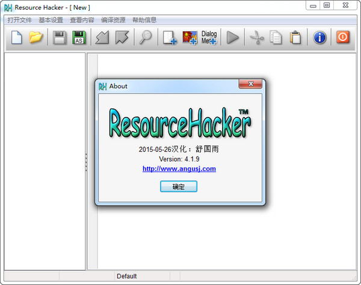Image resolution: width=361 pixels, height=285 pixels.
Task: Minimize the Resource Hacker window
Action: click(313, 5)
